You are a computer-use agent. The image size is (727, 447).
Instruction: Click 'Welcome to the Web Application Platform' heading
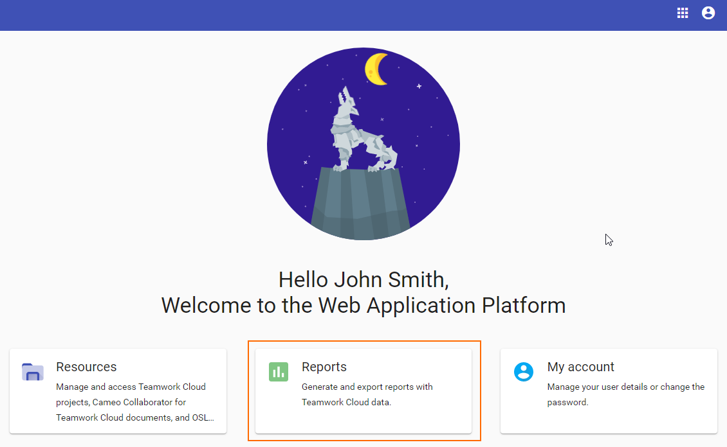(x=363, y=305)
